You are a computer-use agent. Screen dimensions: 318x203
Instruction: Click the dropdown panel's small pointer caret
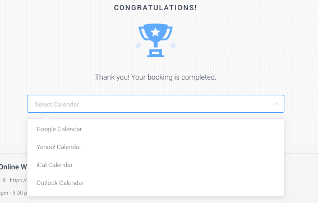coord(46,118)
